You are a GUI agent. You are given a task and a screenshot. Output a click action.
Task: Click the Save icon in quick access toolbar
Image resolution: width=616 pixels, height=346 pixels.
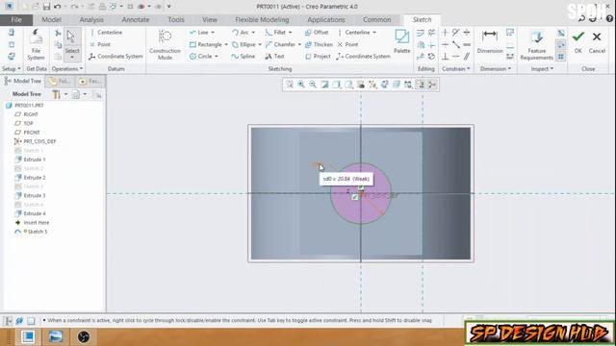point(46,7)
